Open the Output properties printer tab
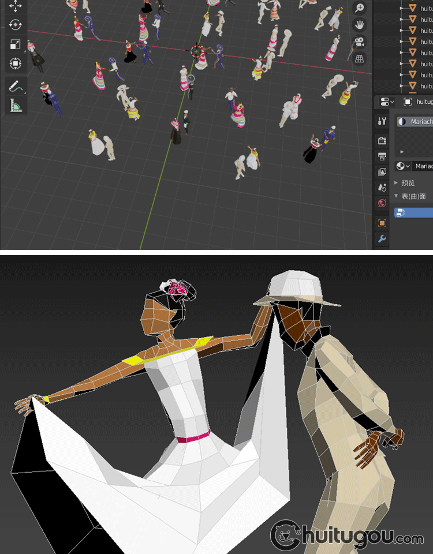 click(382, 156)
